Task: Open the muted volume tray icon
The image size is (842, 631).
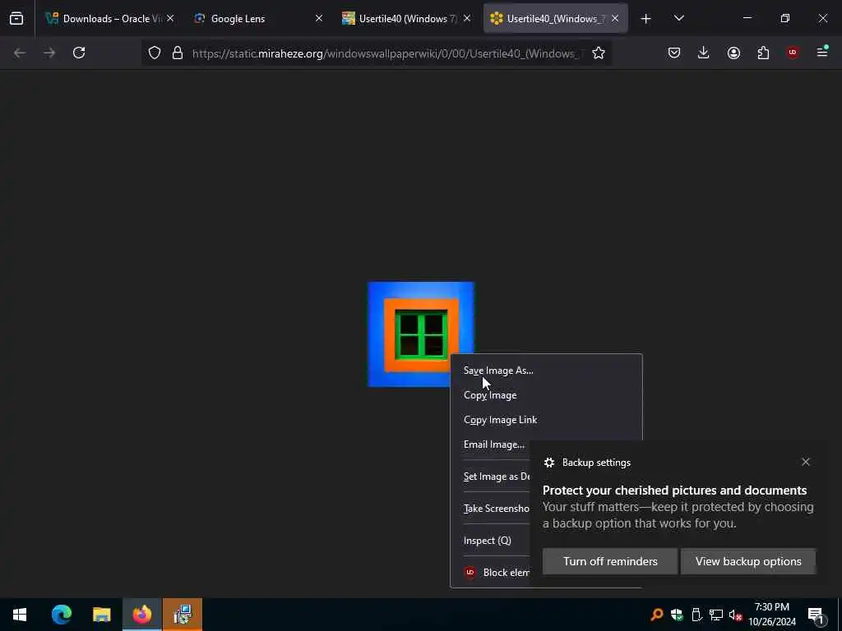Action: click(736, 615)
